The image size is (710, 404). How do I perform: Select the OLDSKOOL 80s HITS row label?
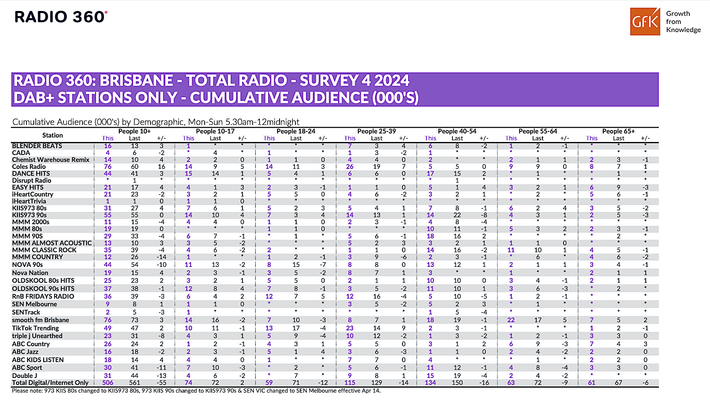43,280
